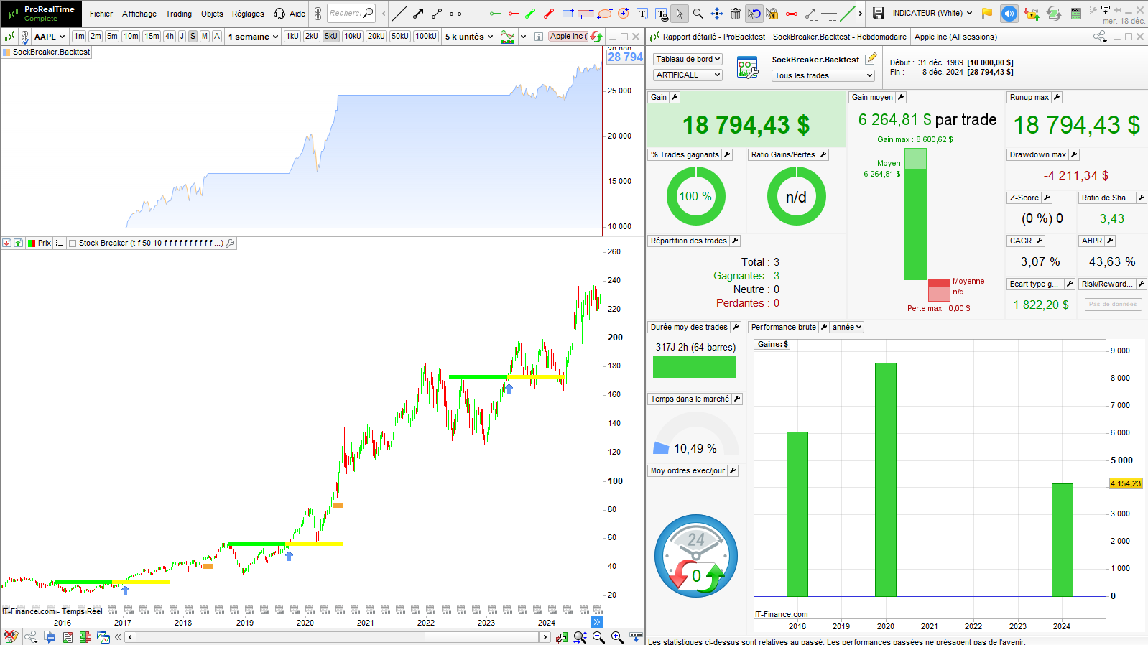Zoom out chart with minus magnifier
This screenshot has width=1148, height=645.
coord(598,637)
